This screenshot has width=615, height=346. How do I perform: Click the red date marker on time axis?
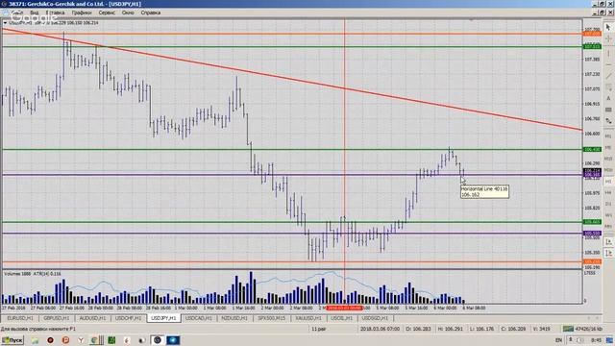pos(344,308)
